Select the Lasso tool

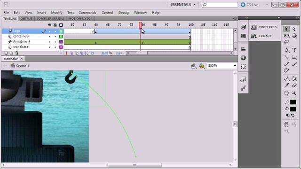[x=286, y=42]
